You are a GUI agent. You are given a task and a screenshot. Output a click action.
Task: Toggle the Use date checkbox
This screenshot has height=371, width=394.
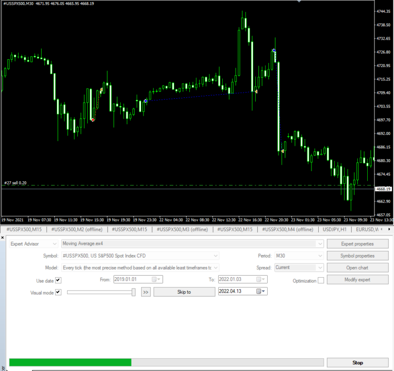pyautogui.click(x=58, y=280)
